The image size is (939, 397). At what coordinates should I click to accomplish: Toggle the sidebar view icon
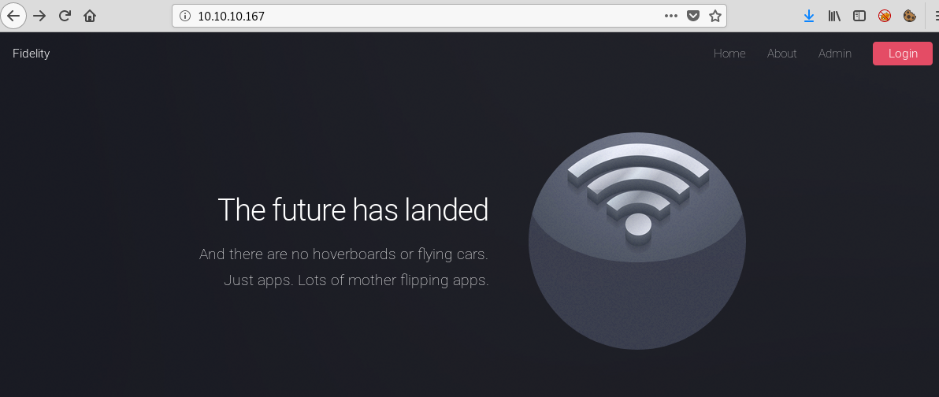859,17
